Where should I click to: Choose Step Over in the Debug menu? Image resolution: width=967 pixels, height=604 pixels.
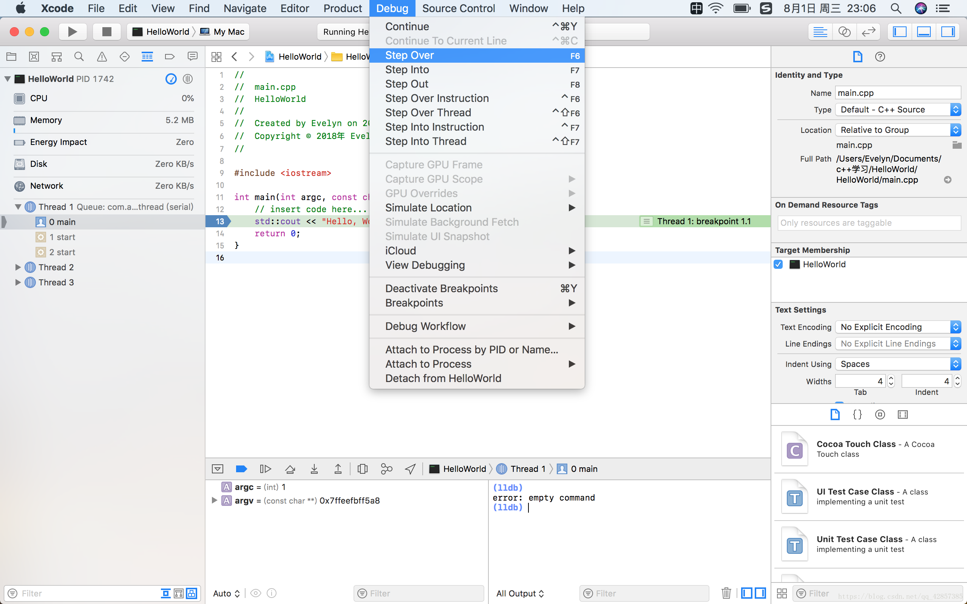click(x=477, y=55)
